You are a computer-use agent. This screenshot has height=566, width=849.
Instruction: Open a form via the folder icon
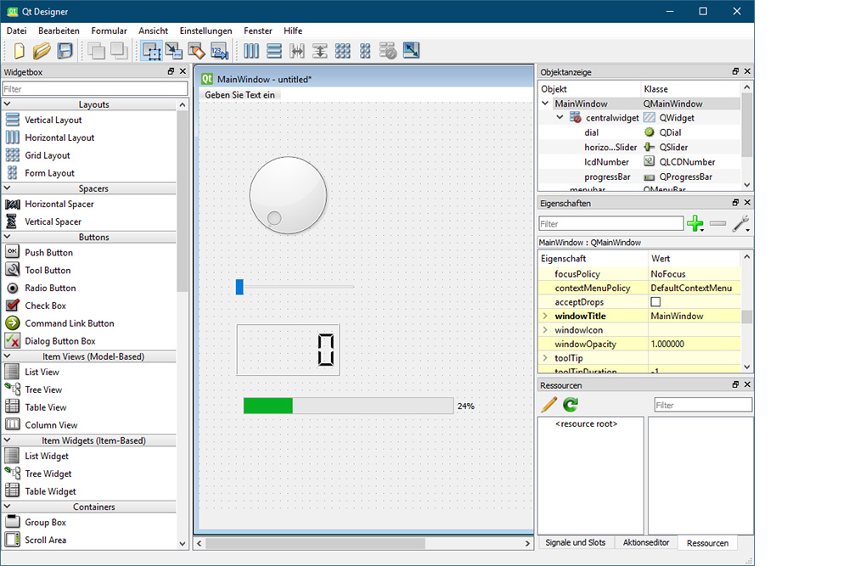pos(42,51)
